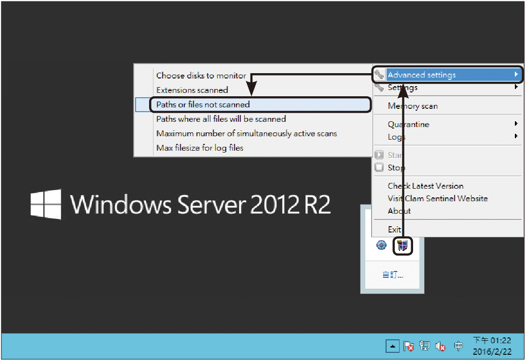Open the network status icon
The width and height of the screenshot is (526, 361).
point(424,346)
